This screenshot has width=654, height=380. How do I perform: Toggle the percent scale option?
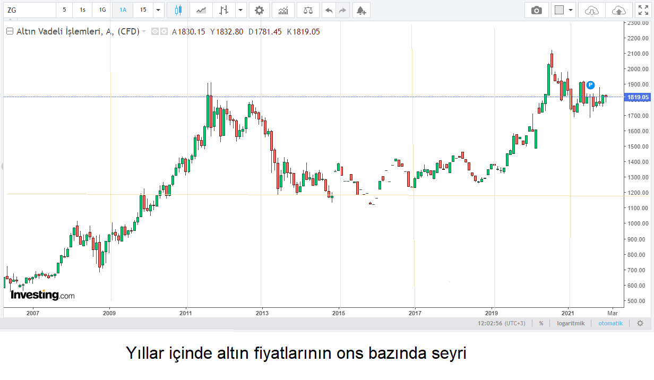coord(540,323)
